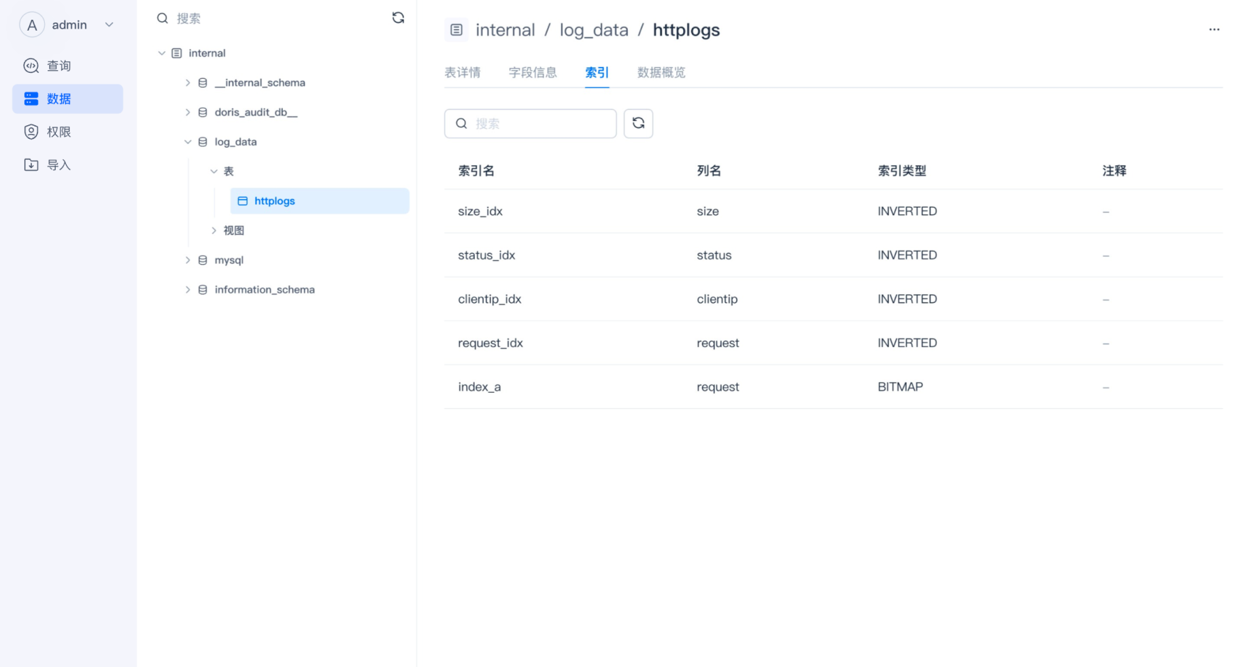Expand the views folder under log_data
Screen dimensions: 1249x667
coord(214,231)
